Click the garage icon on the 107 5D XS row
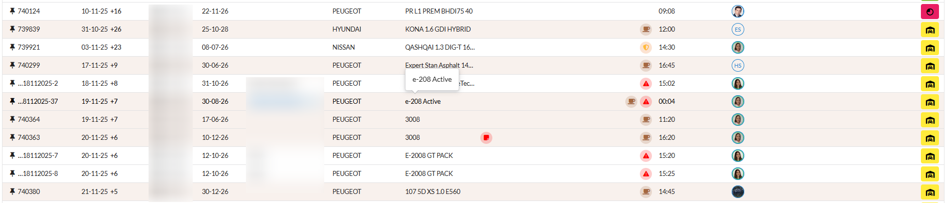947x203 pixels. click(929, 192)
